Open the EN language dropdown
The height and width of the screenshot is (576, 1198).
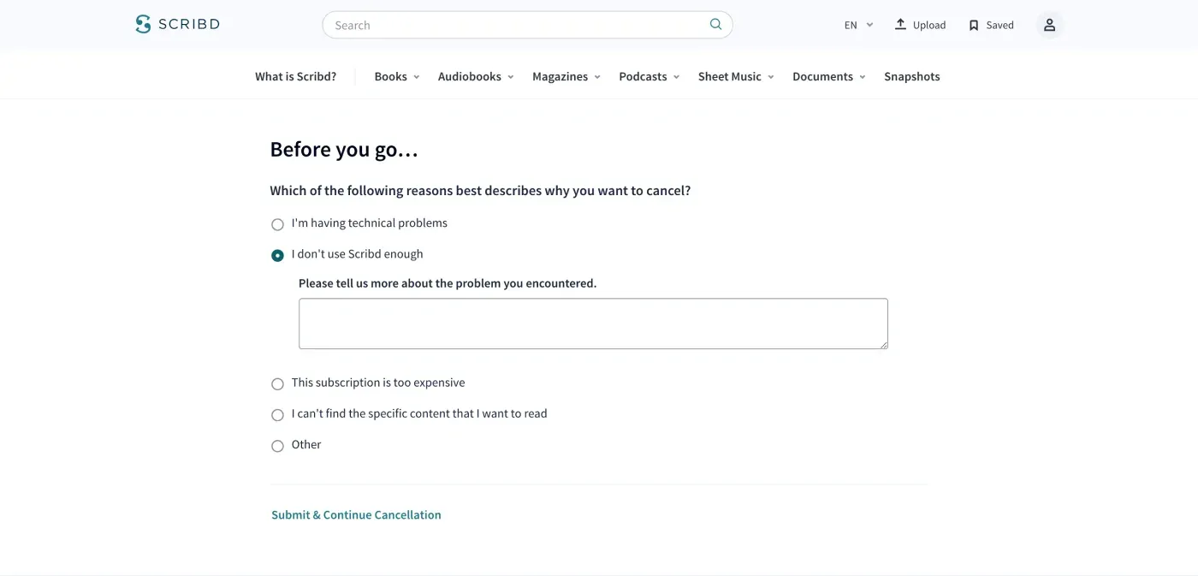click(858, 25)
